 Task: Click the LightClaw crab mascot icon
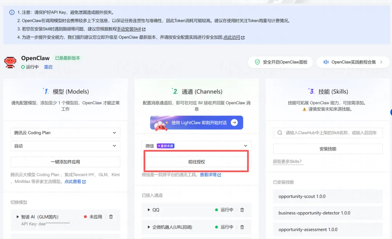[x=160, y=125]
